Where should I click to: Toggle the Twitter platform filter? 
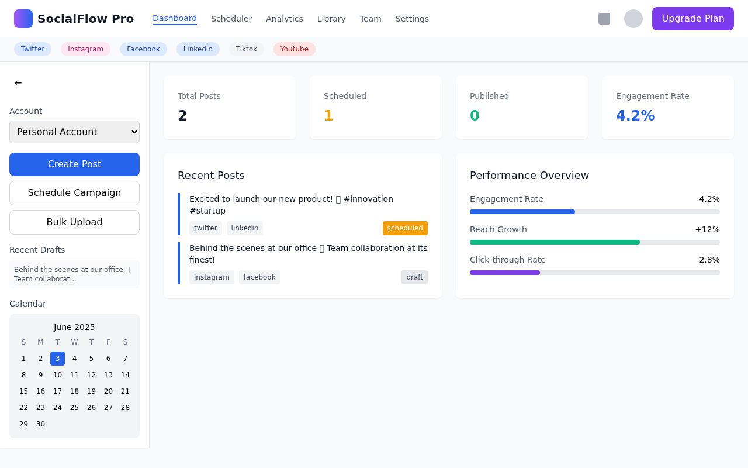pos(32,49)
